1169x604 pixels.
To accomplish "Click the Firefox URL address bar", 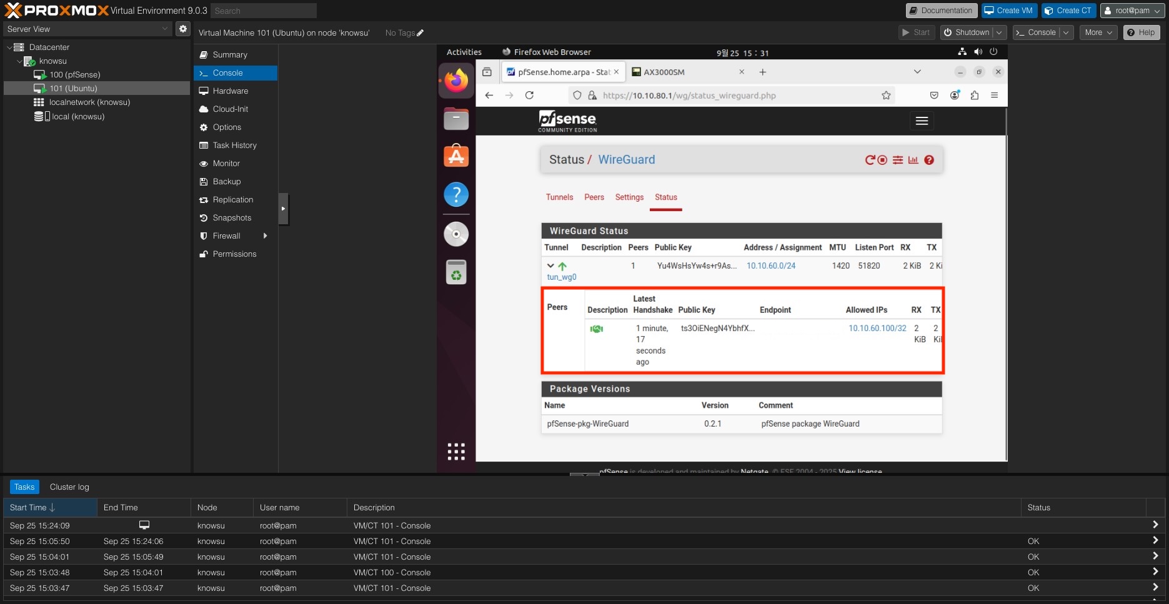I will click(x=731, y=96).
